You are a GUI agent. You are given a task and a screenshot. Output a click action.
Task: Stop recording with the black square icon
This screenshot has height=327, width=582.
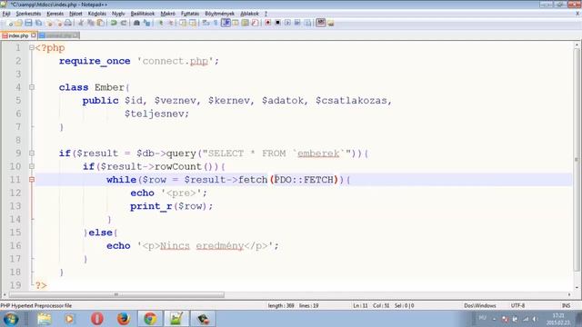277,23
